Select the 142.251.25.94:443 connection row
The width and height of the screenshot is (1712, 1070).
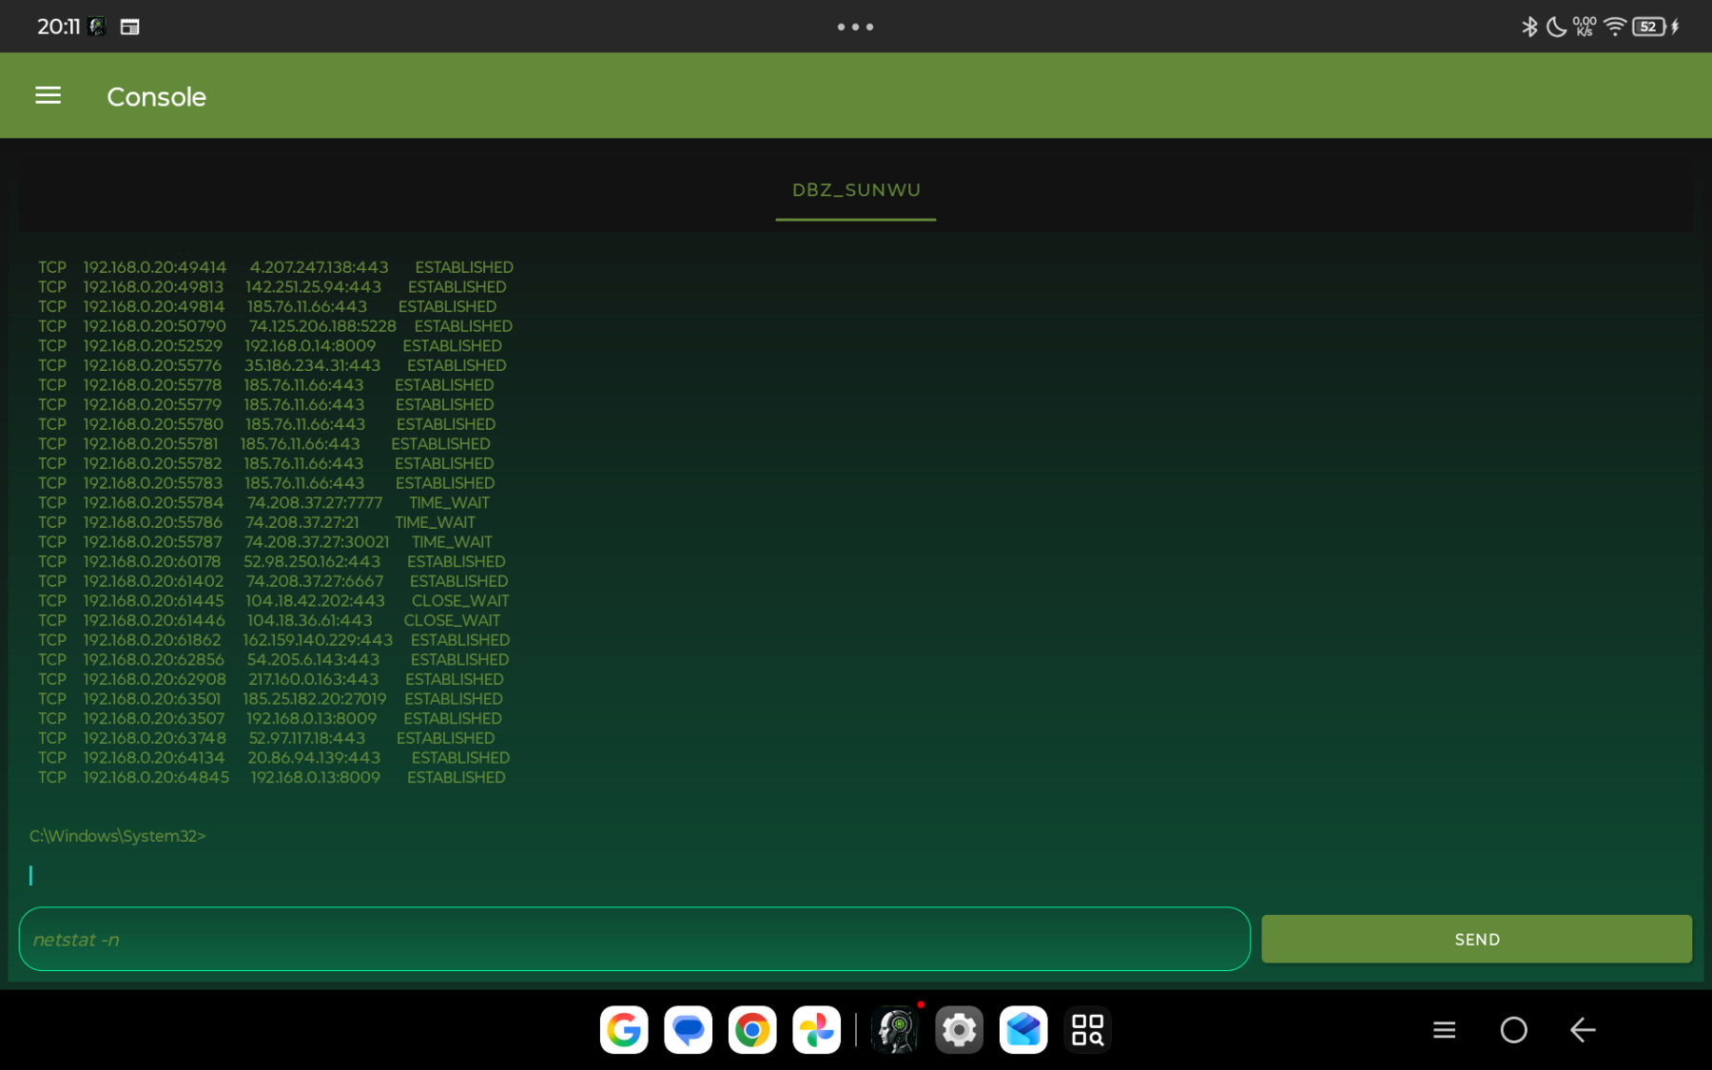[272, 287]
